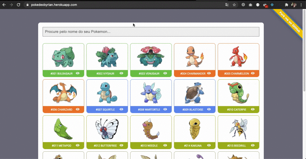Click the browser forward arrow
The height and width of the screenshot is (159, 306).
pyautogui.click(x=11, y=5)
